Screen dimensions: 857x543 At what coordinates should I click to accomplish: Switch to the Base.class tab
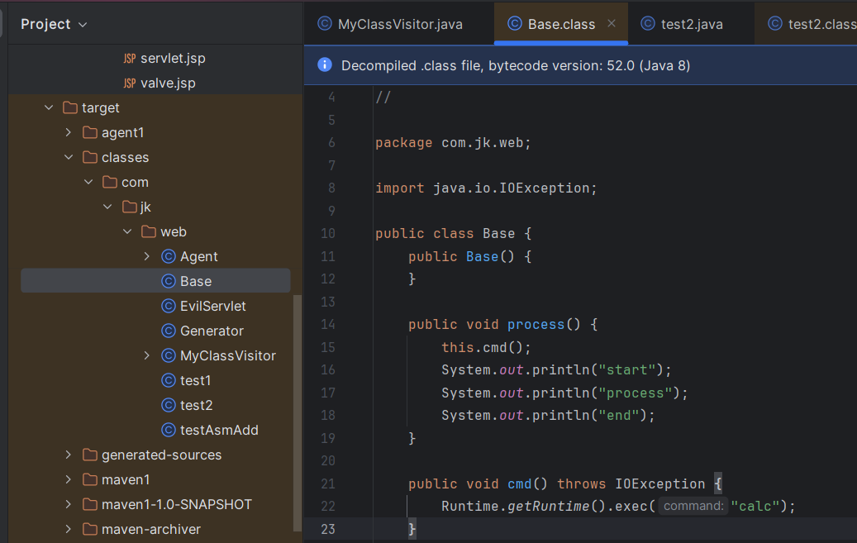[x=561, y=24]
